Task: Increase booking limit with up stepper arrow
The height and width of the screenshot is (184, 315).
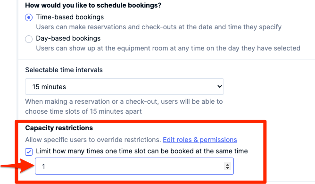Action: (227, 164)
